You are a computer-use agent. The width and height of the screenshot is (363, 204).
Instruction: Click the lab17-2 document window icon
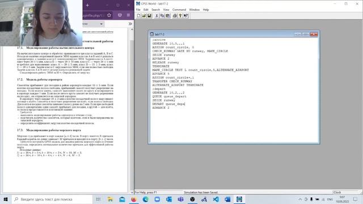click(152, 34)
